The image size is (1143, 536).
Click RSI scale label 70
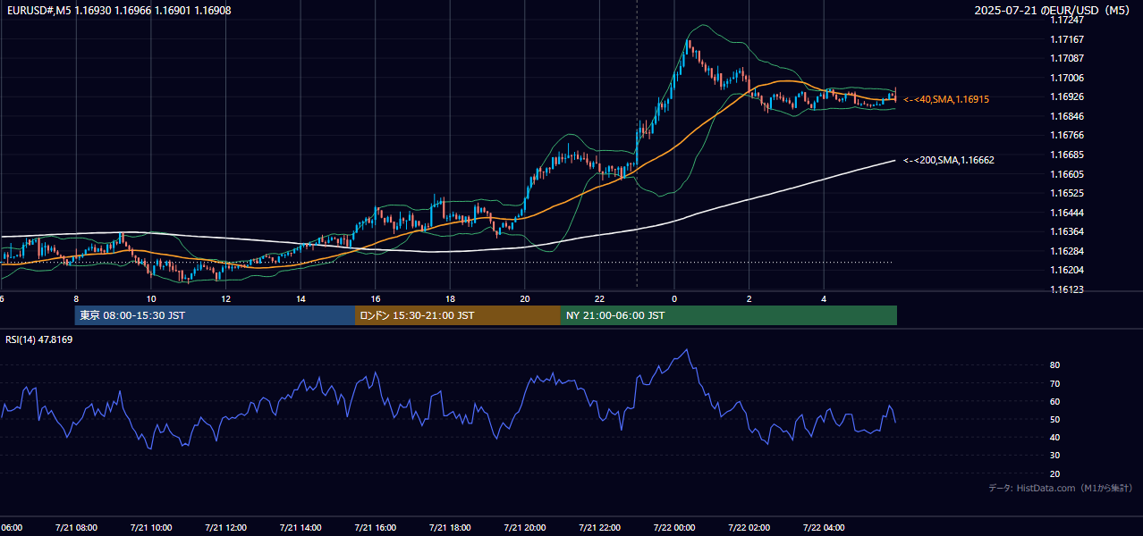pyautogui.click(x=1054, y=383)
